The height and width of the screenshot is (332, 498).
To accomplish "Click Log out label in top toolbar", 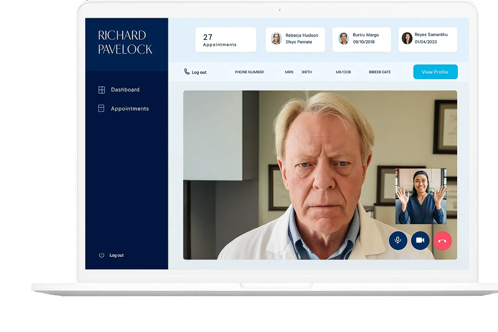I will pos(199,72).
